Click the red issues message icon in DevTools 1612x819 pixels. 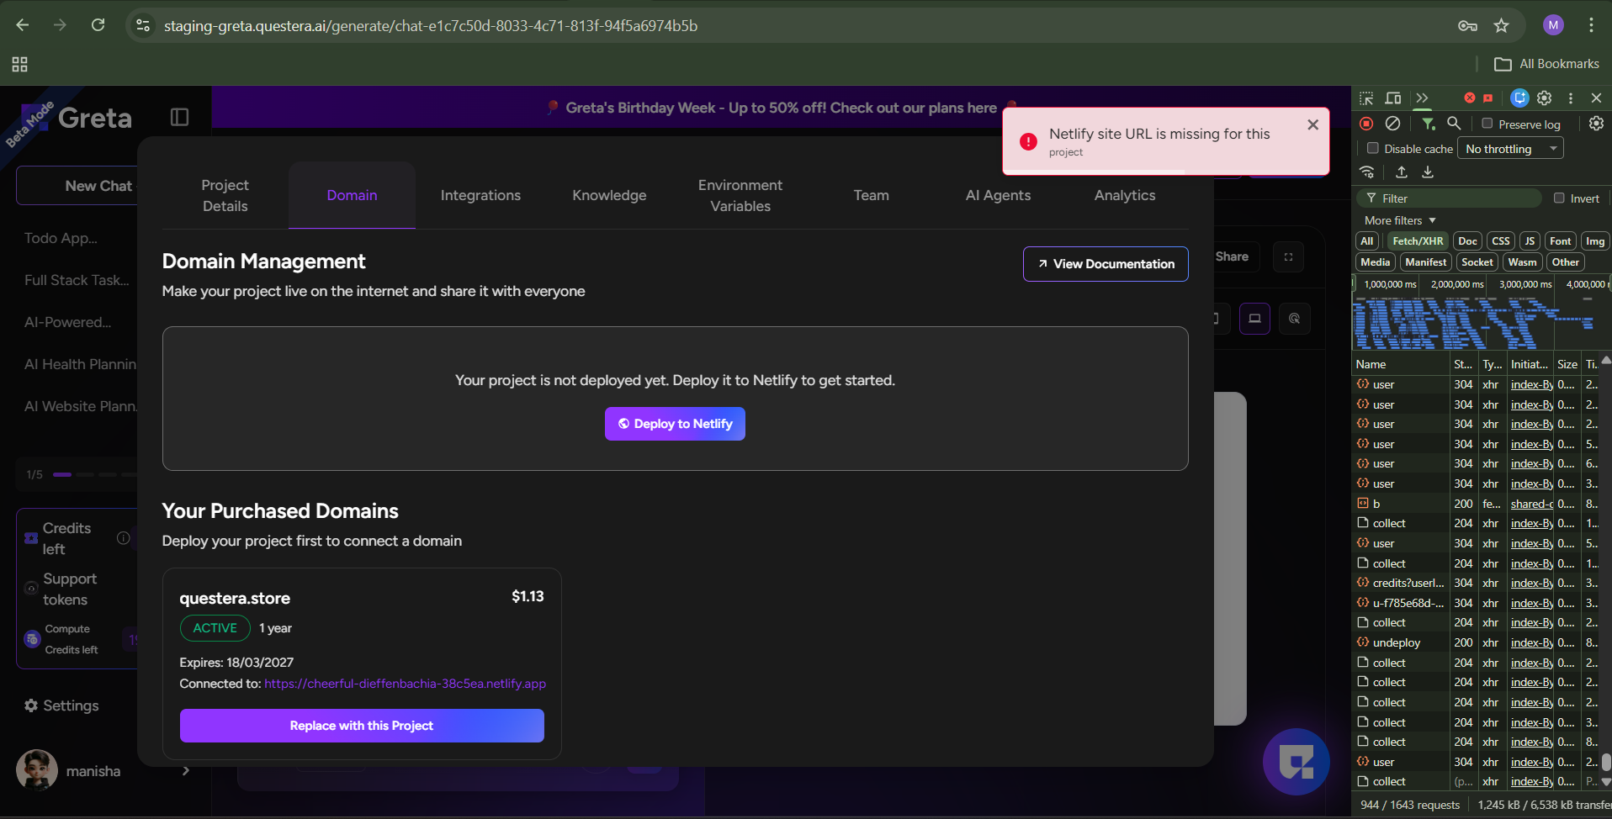pyautogui.click(x=1487, y=98)
